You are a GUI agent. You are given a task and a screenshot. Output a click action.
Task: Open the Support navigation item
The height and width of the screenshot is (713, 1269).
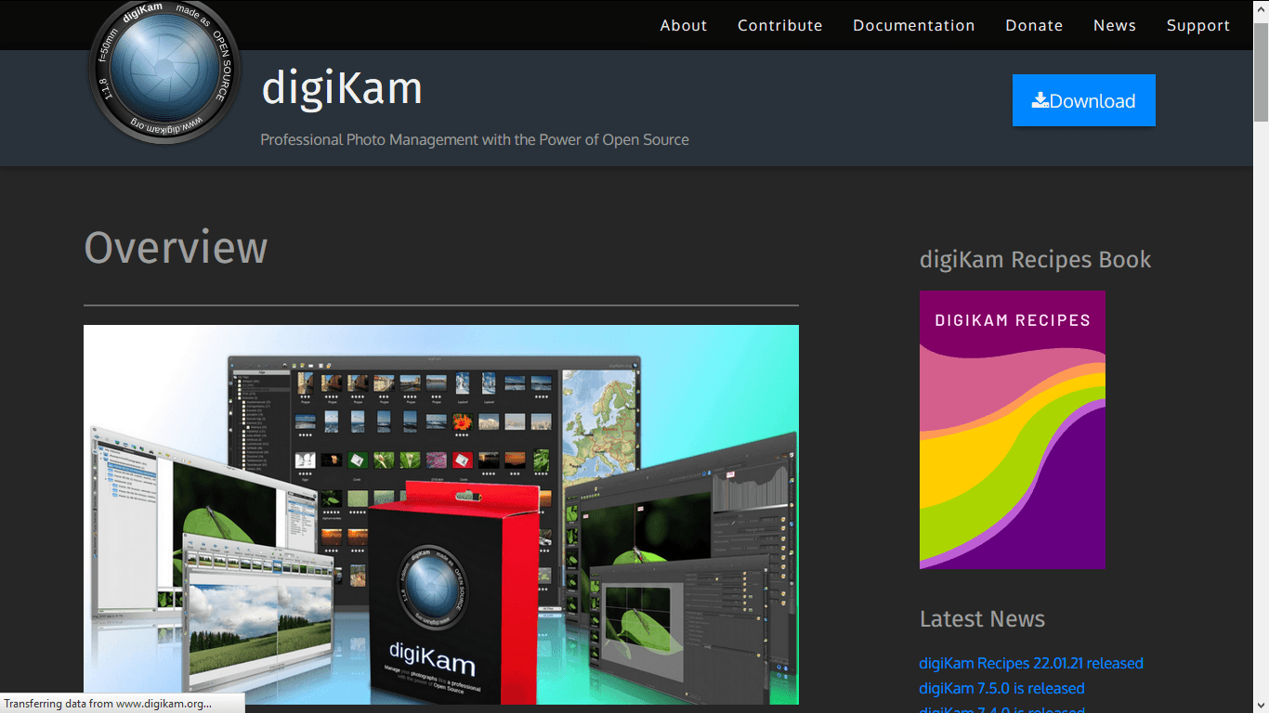1198,25
